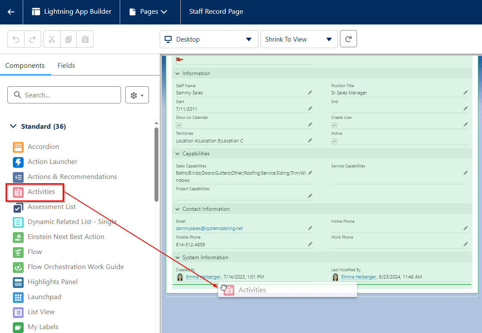
Task: Click the refresh icon in the toolbar
Action: 348,39
